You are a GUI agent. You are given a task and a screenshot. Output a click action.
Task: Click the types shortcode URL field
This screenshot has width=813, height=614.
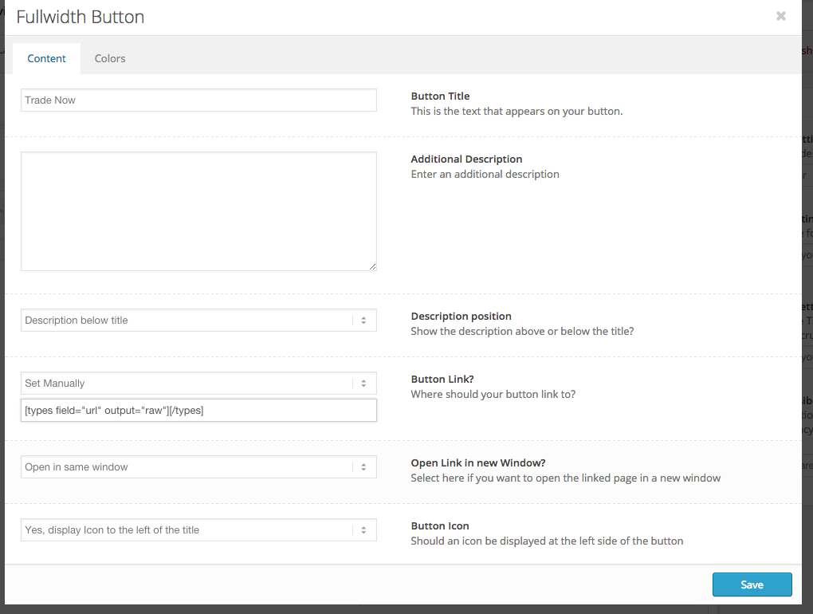(x=198, y=410)
